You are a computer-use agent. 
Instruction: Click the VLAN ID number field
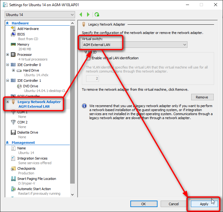click(x=92, y=78)
